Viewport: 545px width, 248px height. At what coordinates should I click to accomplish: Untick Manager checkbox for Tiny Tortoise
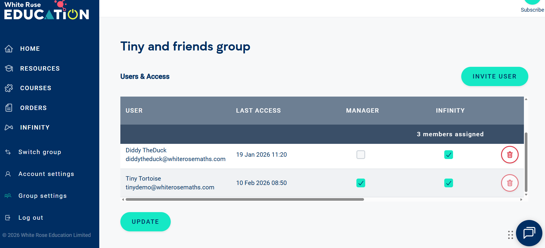(x=361, y=183)
